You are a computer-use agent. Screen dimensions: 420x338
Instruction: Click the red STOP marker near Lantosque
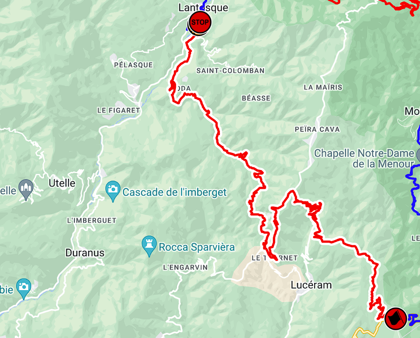tap(200, 22)
